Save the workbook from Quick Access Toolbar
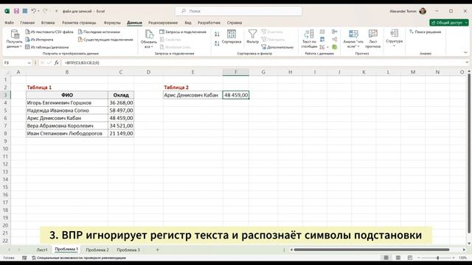Viewport: 472px width, 265px height. [x=16, y=11]
